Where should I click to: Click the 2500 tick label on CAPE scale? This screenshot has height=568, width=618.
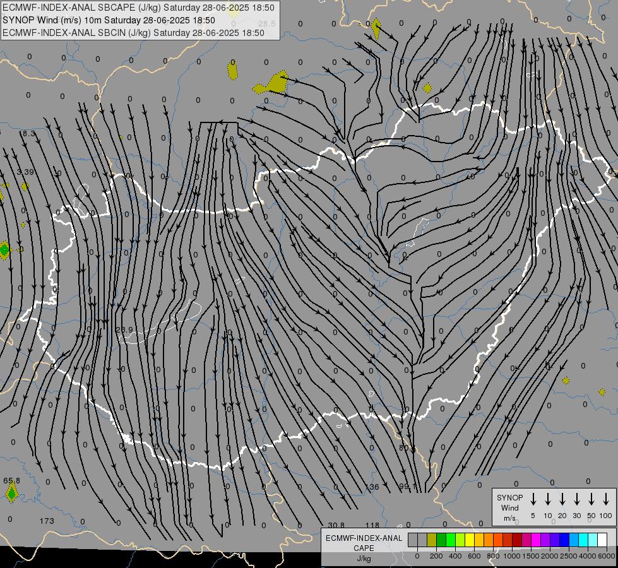tap(569, 556)
